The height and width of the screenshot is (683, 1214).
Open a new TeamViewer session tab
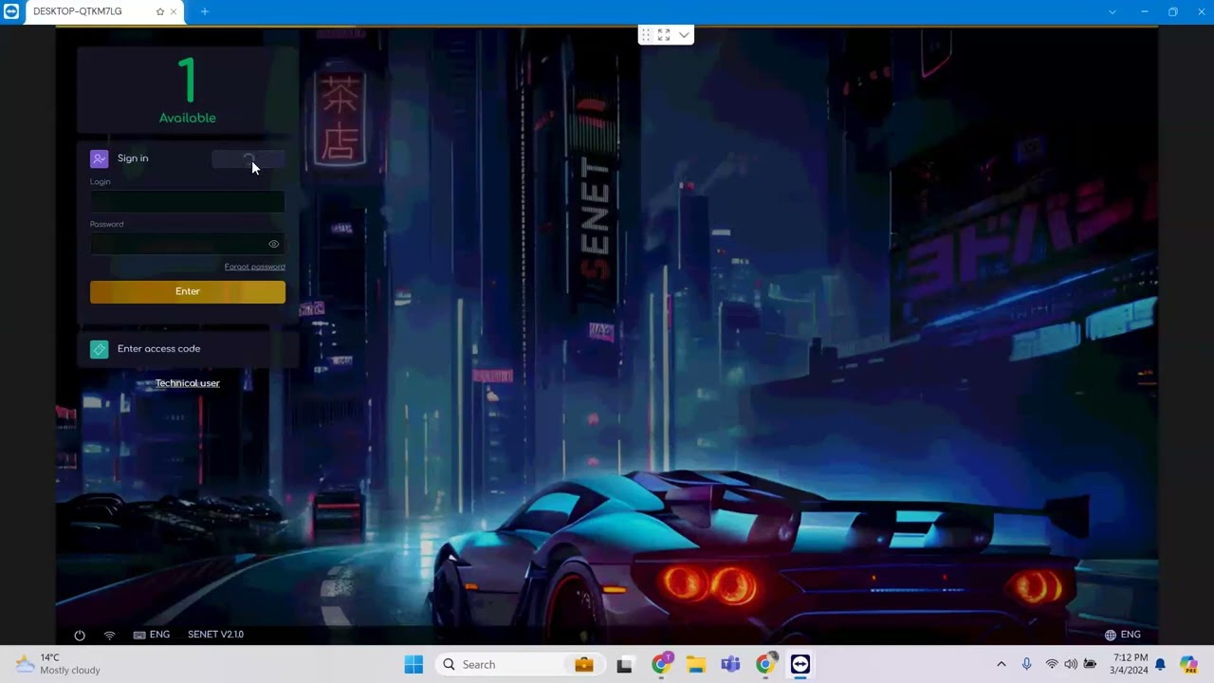[205, 11]
